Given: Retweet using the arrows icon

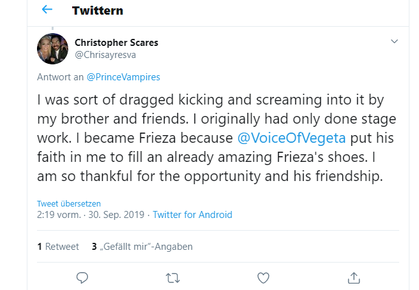Looking at the screenshot, I should pos(173,278).
